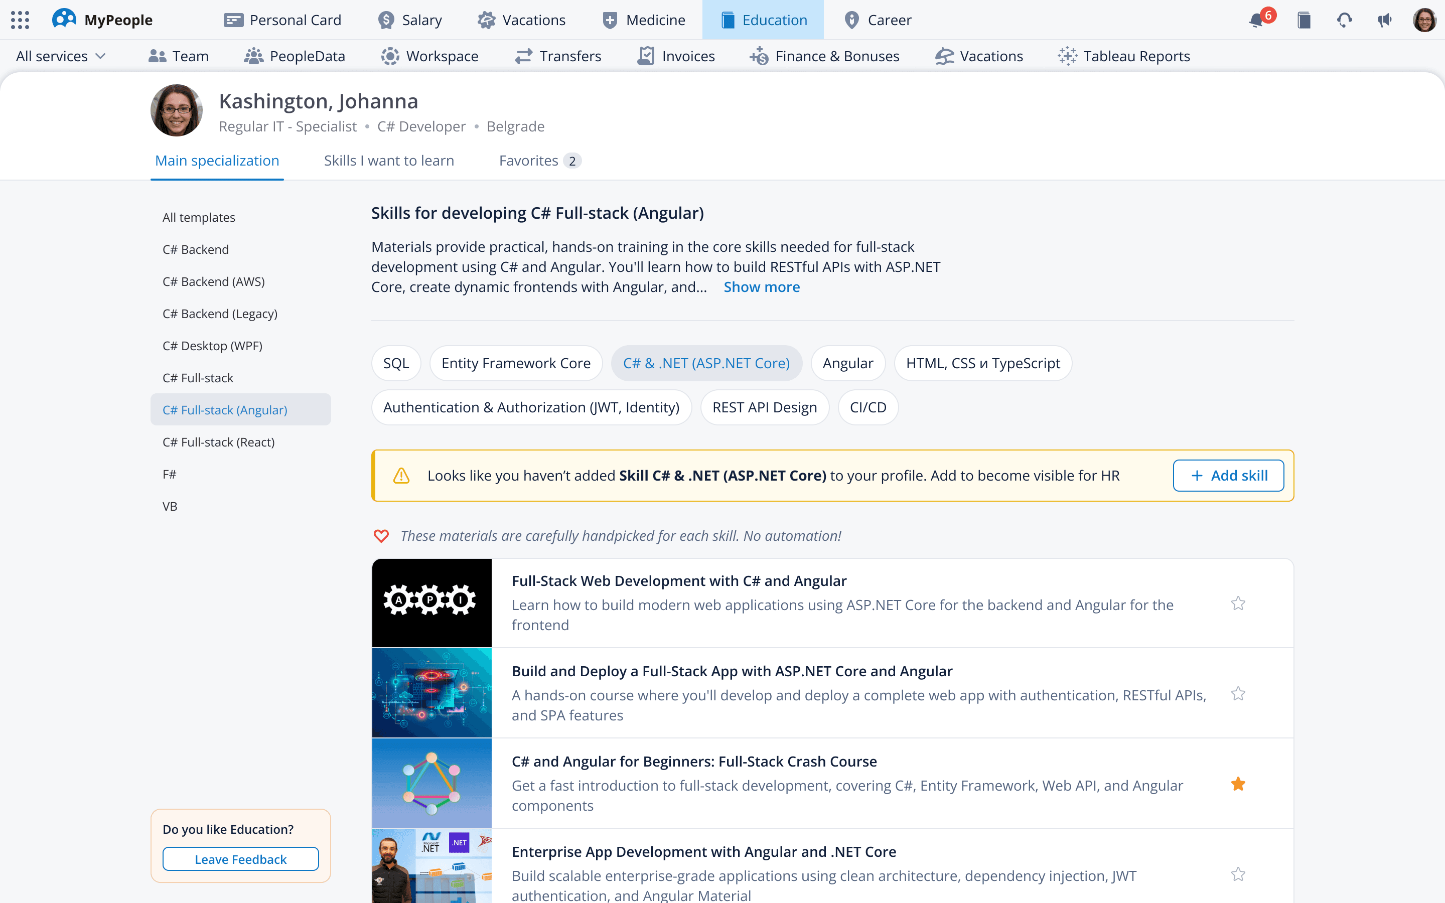Click Leave Feedback button
The image size is (1445, 903).
tap(240, 859)
